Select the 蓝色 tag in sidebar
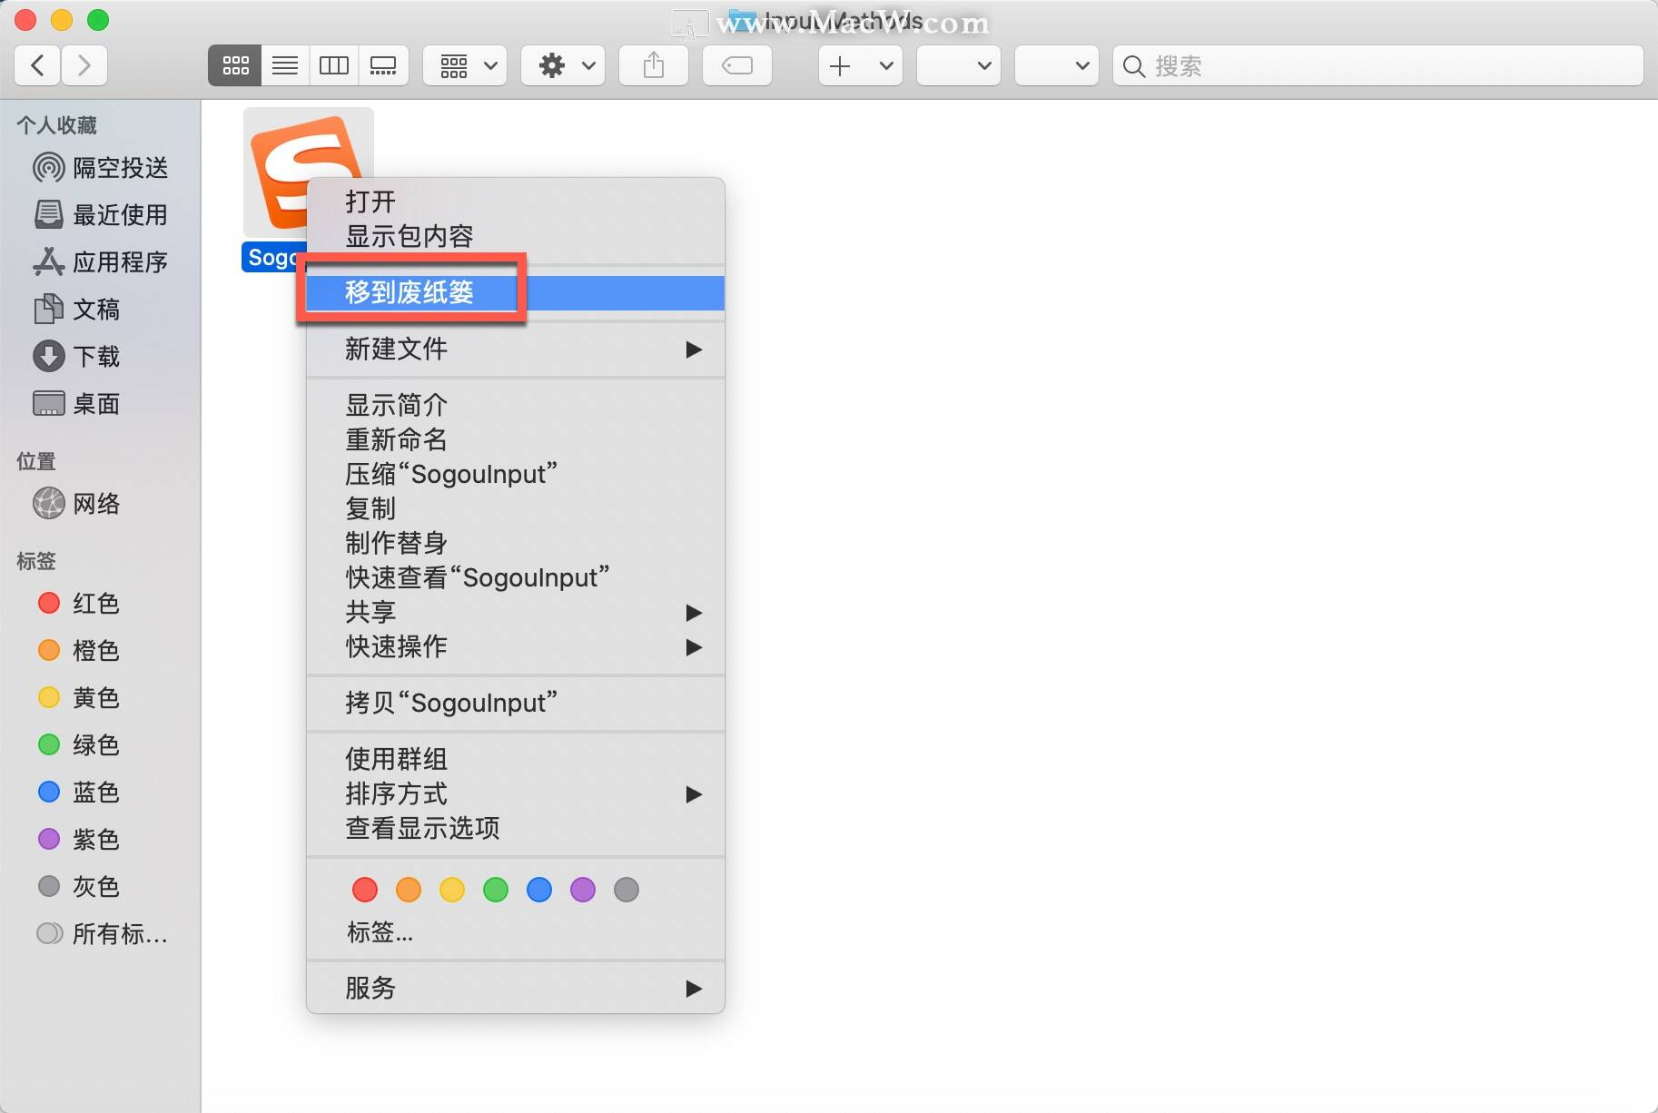 (100, 793)
